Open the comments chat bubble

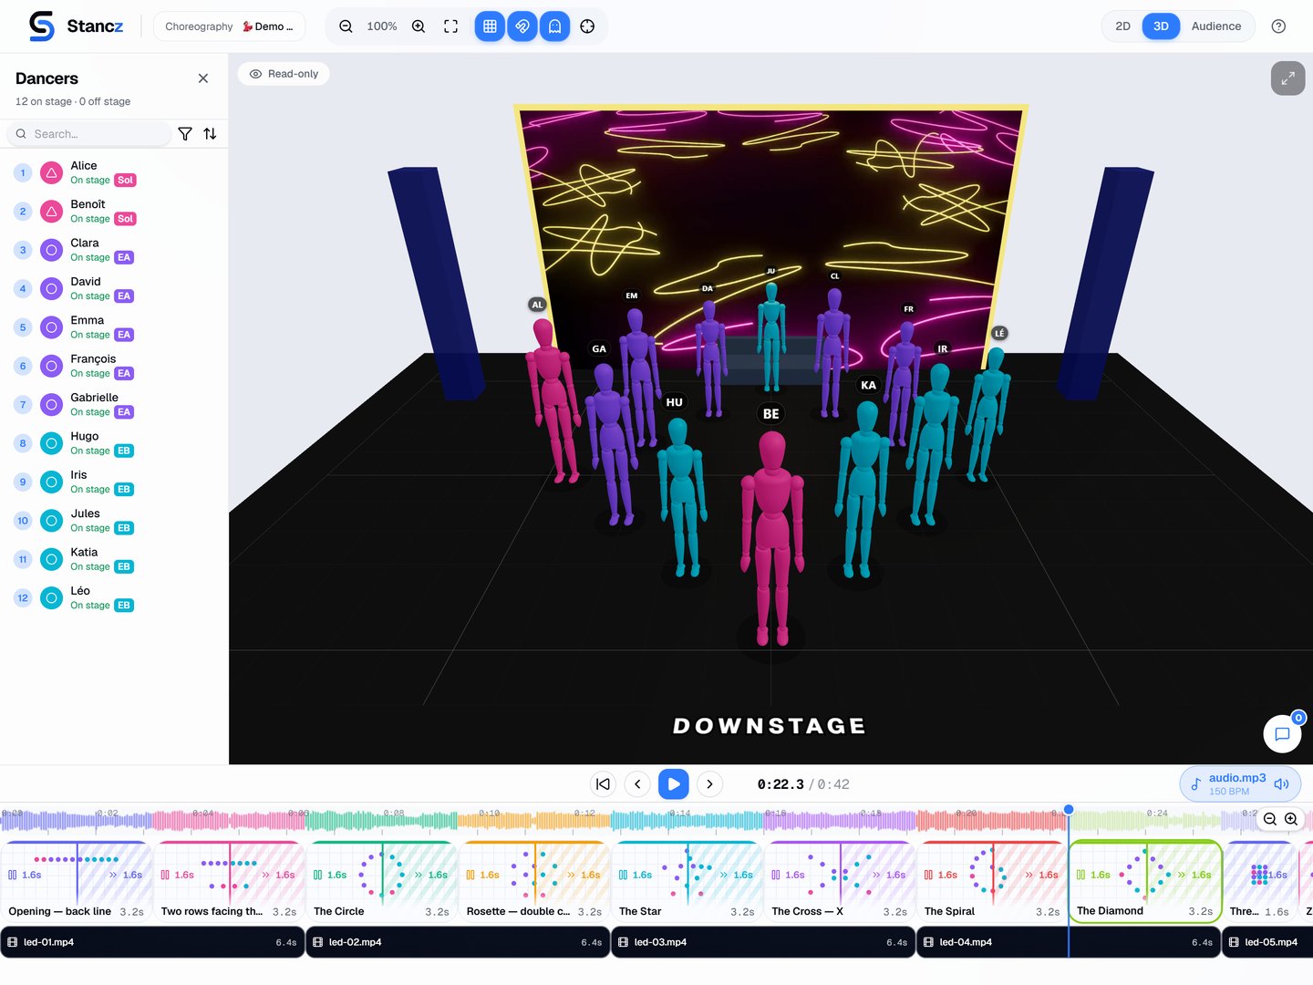point(1282,733)
